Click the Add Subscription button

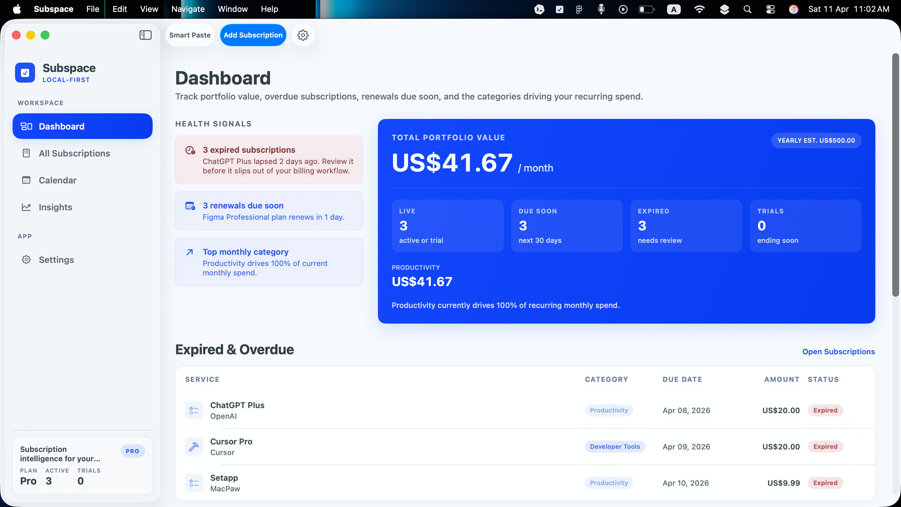click(253, 35)
